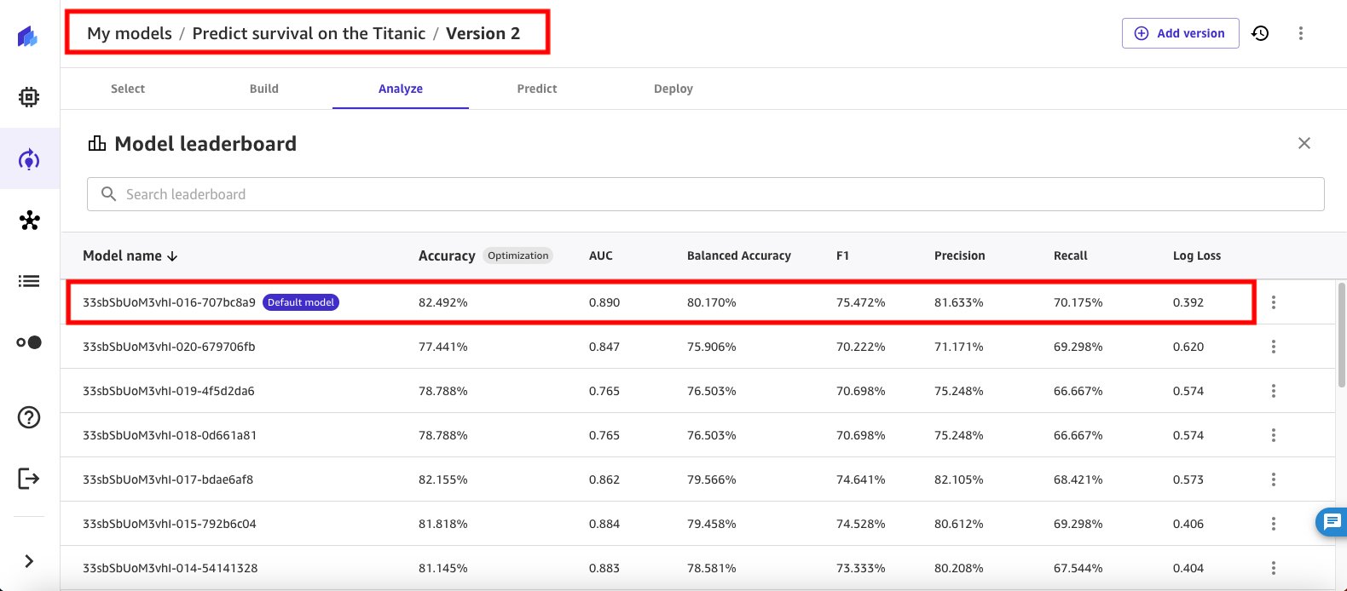Select the My models sidebar icon
1347x591 pixels.
point(29,159)
